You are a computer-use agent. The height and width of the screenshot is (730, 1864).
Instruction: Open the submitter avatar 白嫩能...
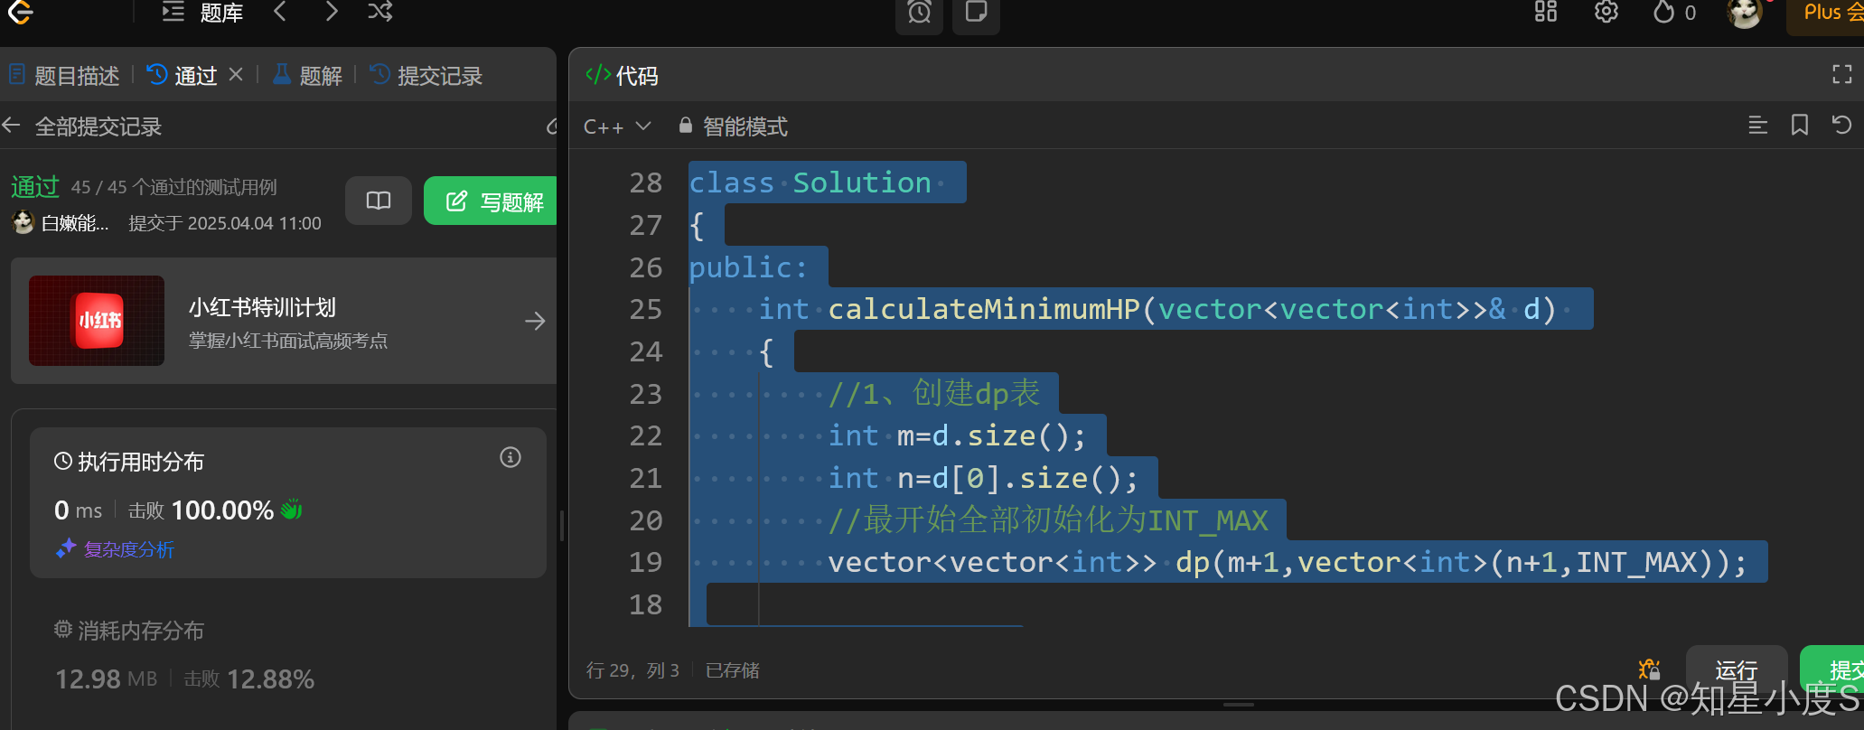[23, 222]
